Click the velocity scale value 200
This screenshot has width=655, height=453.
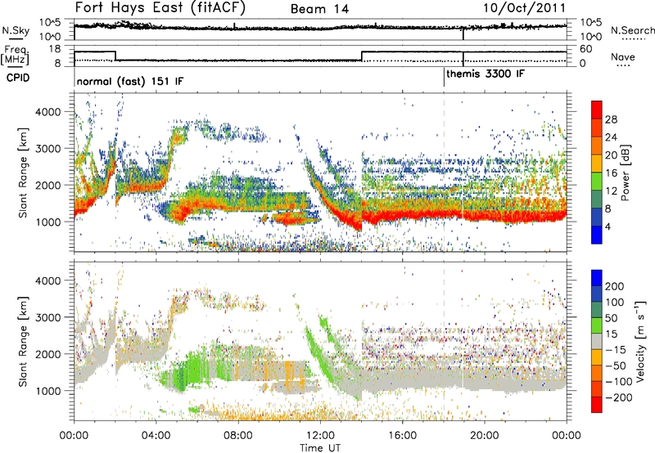click(615, 286)
